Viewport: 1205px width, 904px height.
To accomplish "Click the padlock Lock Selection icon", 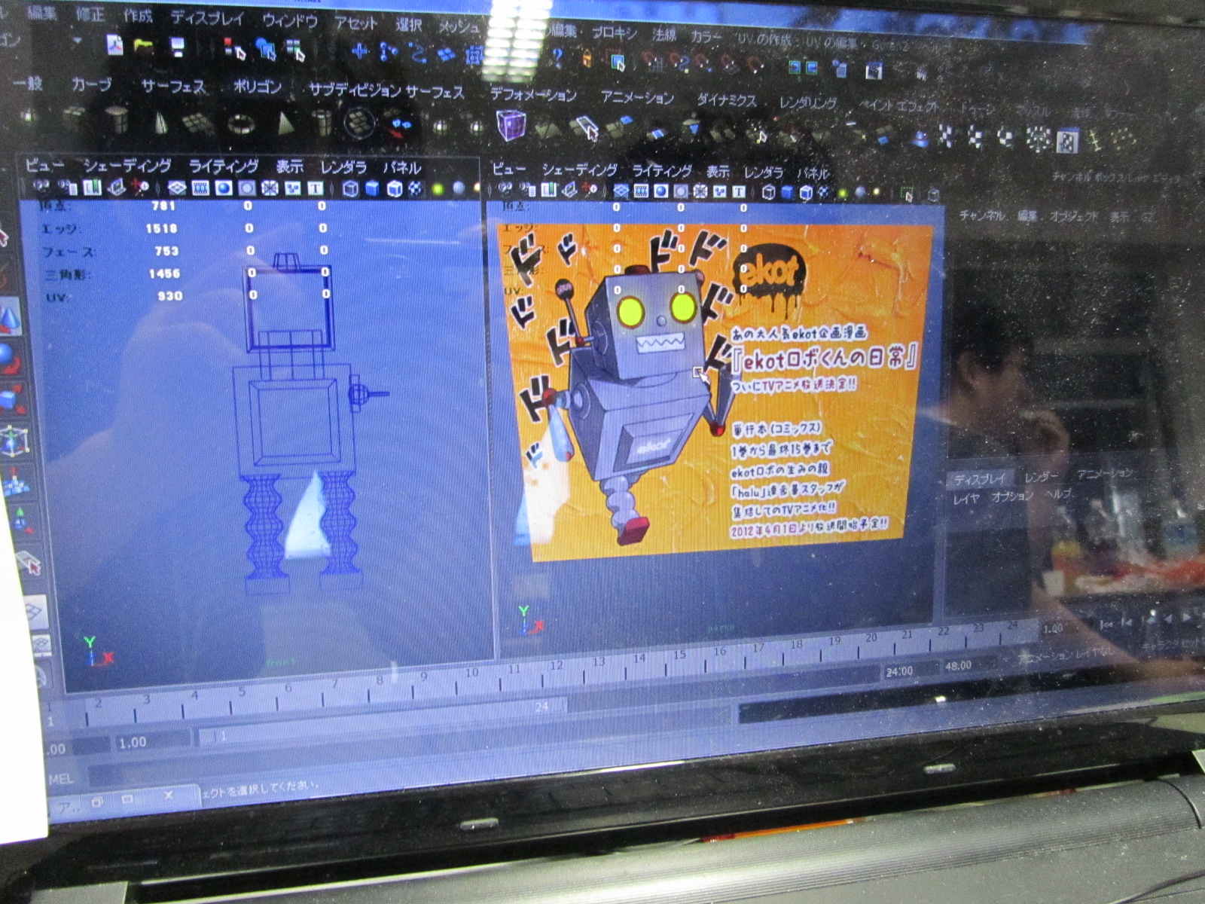I will [587, 58].
